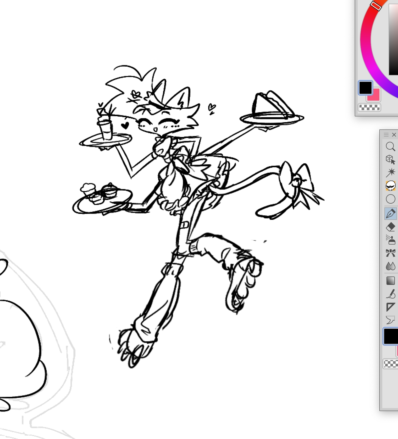Viewport: 398px width, 439px height.
Task: Select the Correct line tool
Action: tap(390, 294)
